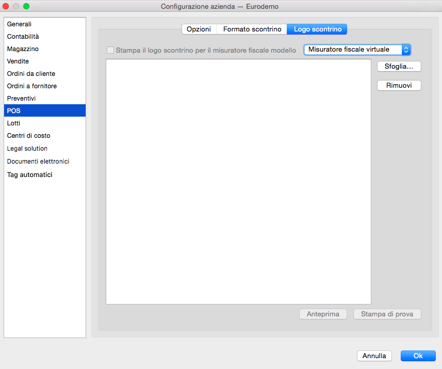442x369 pixels.
Task: Open the Misuratore fiscale virtuale dropdown
Action: [x=357, y=50]
